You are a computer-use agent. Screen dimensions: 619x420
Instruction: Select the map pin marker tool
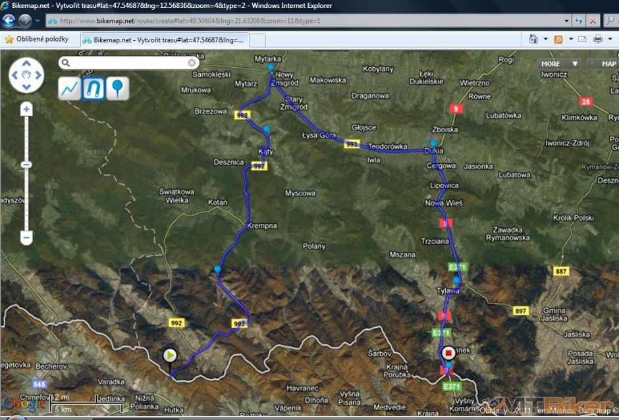[x=118, y=88]
